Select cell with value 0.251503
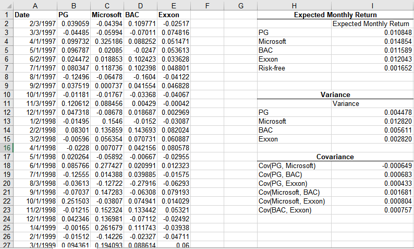Image resolution: width=414 pixels, height=249 pixels. [74, 201]
